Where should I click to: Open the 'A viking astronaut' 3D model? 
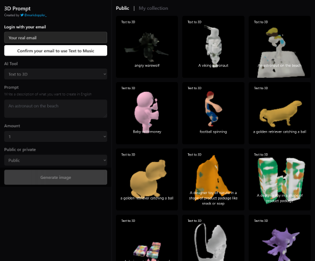(x=213, y=47)
